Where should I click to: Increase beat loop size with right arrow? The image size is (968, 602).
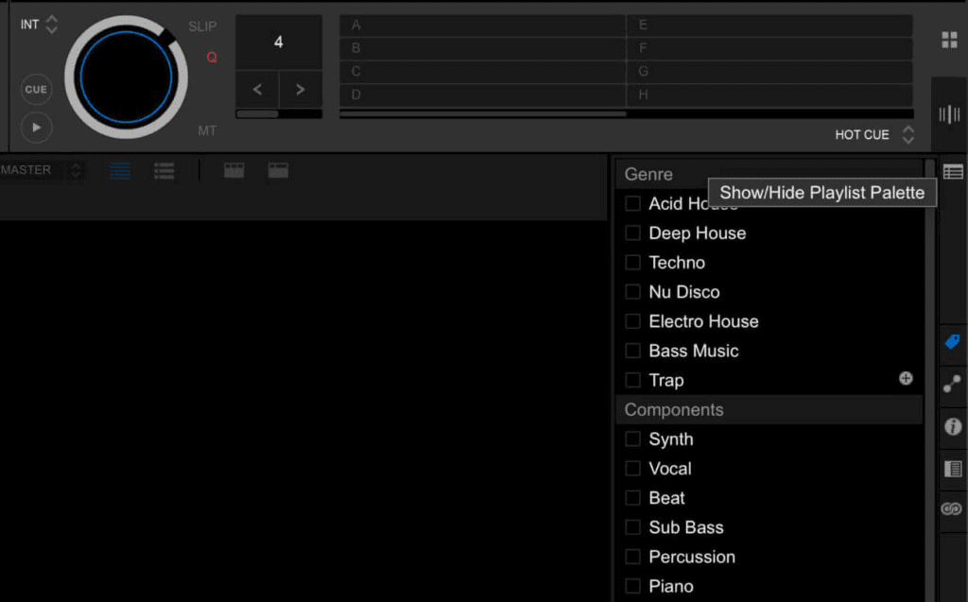coord(300,90)
